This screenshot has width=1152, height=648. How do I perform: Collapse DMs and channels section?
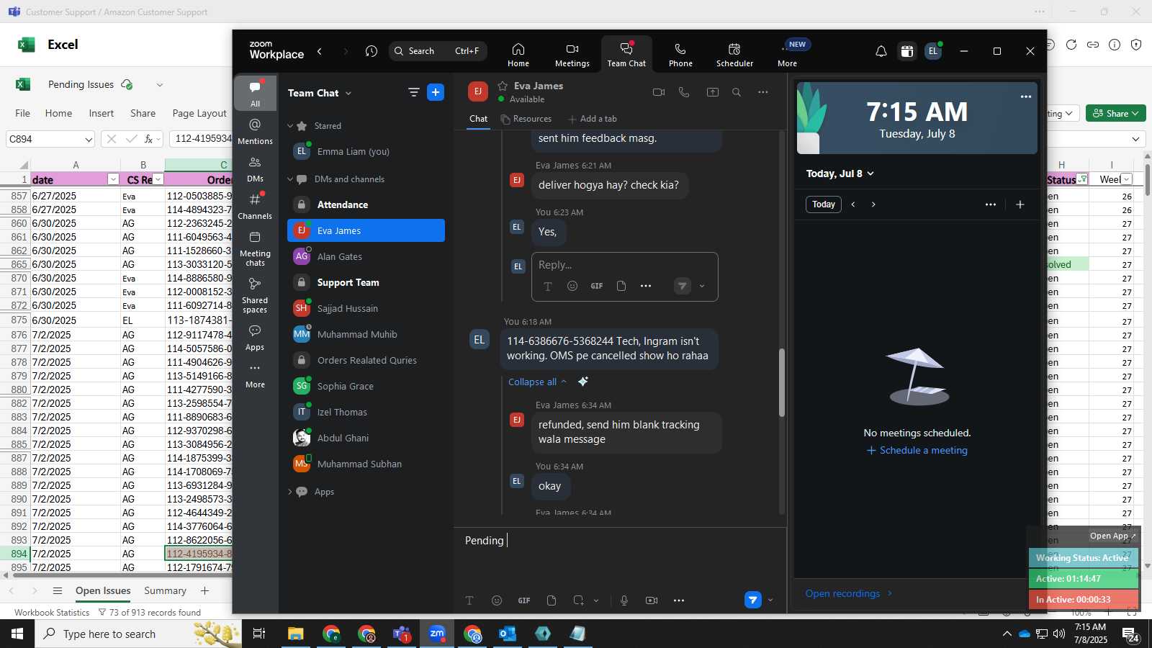point(290,179)
